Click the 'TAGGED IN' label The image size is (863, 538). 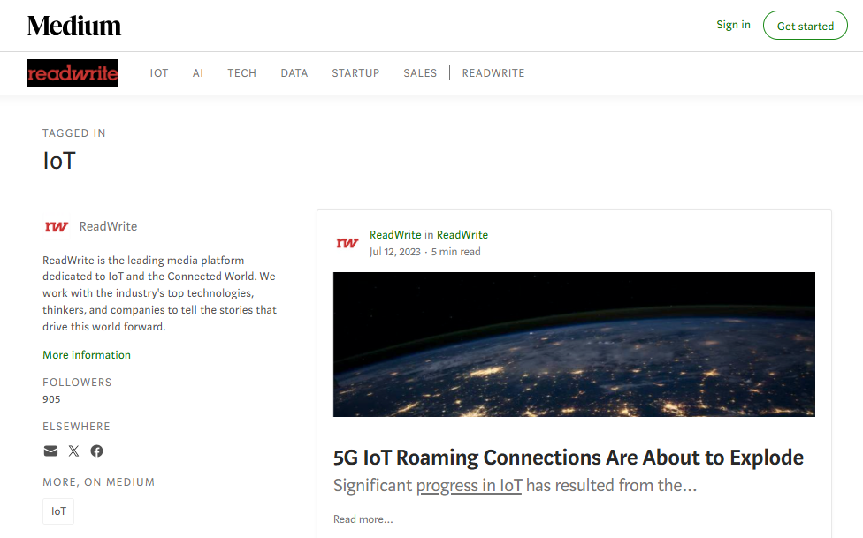tap(74, 133)
